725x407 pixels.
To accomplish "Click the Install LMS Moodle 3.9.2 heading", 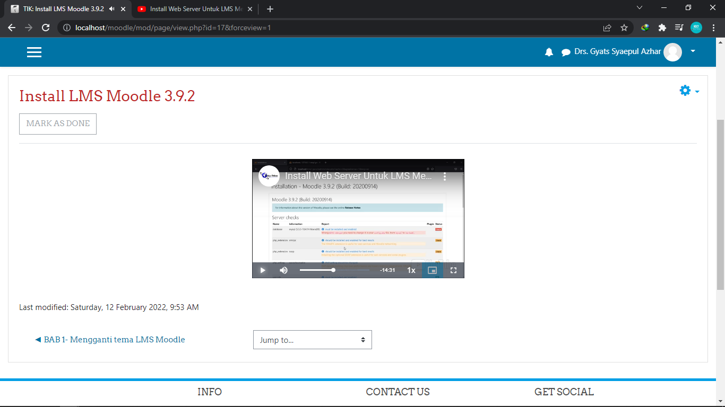I will pyautogui.click(x=107, y=96).
